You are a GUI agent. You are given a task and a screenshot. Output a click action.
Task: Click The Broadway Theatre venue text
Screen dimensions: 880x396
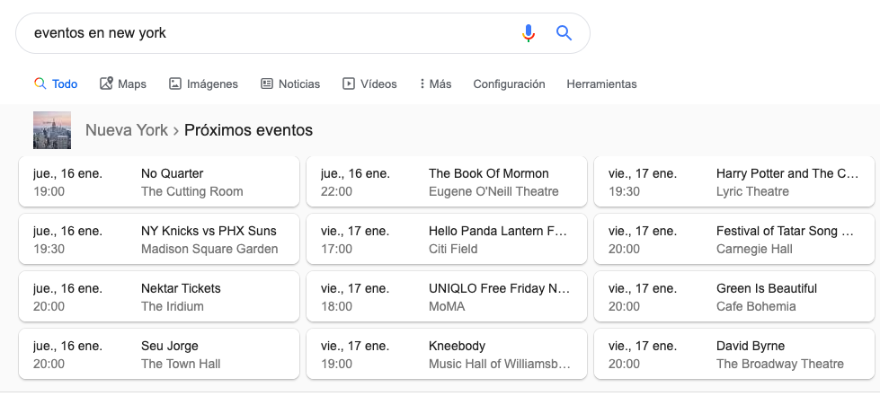pyautogui.click(x=780, y=364)
